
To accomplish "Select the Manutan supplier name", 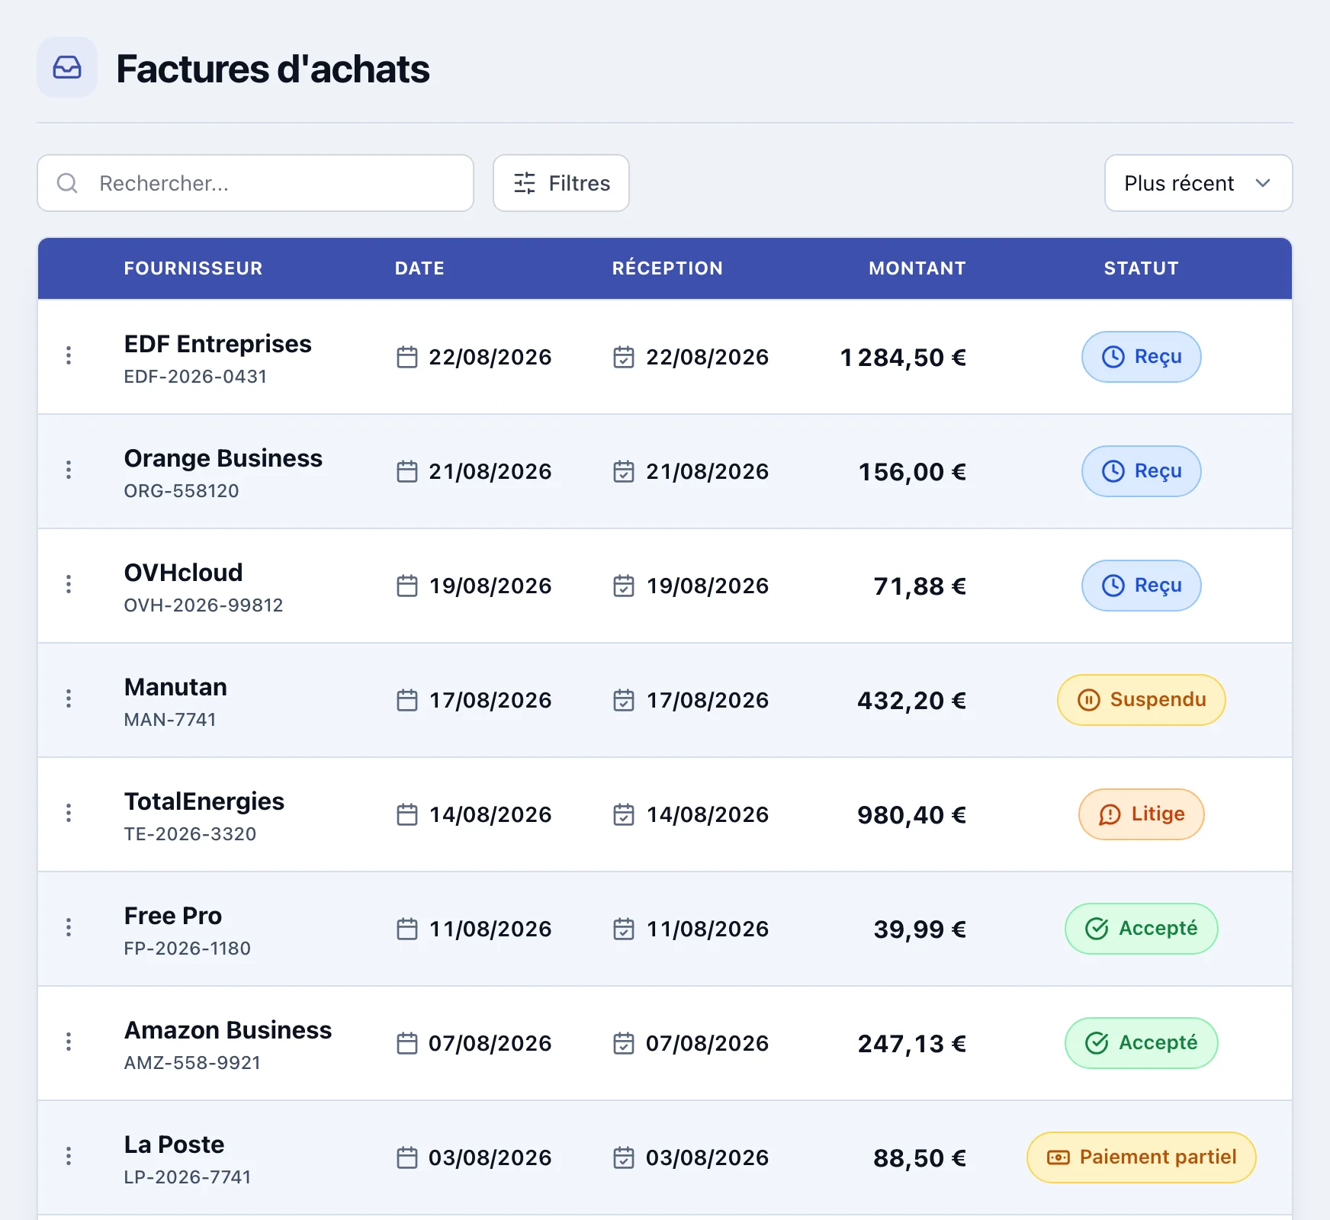I will (175, 687).
